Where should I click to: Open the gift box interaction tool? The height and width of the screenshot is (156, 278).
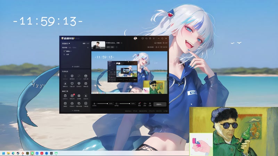pos(85,77)
